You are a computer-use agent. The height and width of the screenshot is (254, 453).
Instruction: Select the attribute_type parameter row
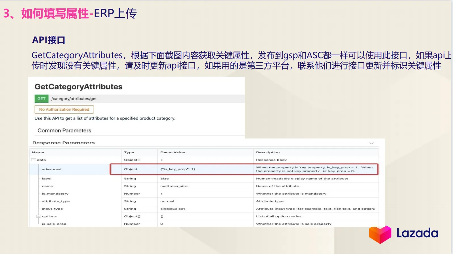[x=204, y=201]
